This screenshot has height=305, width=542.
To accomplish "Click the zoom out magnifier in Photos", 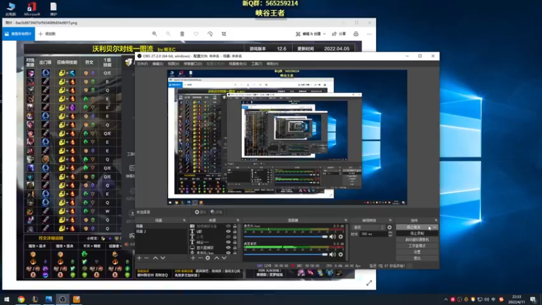I will [168, 34].
